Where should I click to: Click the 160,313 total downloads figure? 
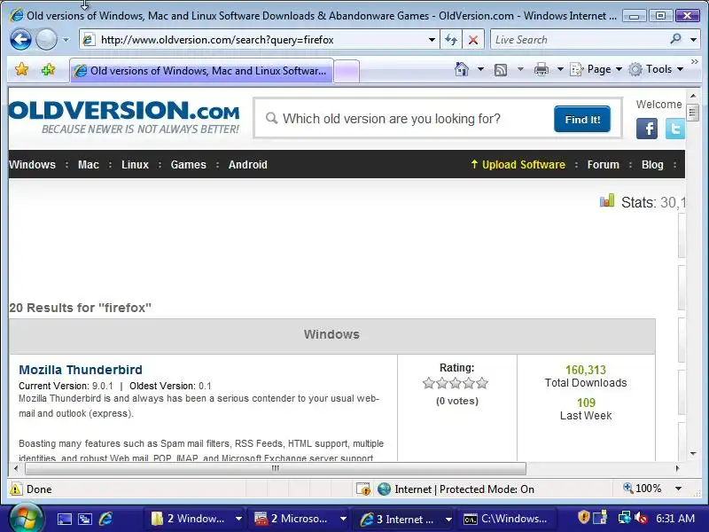point(586,370)
